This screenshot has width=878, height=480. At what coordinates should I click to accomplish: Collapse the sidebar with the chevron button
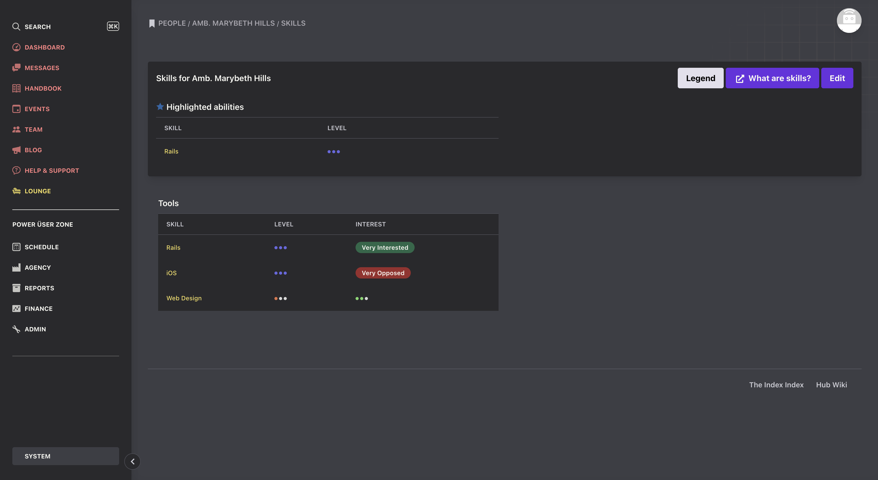point(132,462)
